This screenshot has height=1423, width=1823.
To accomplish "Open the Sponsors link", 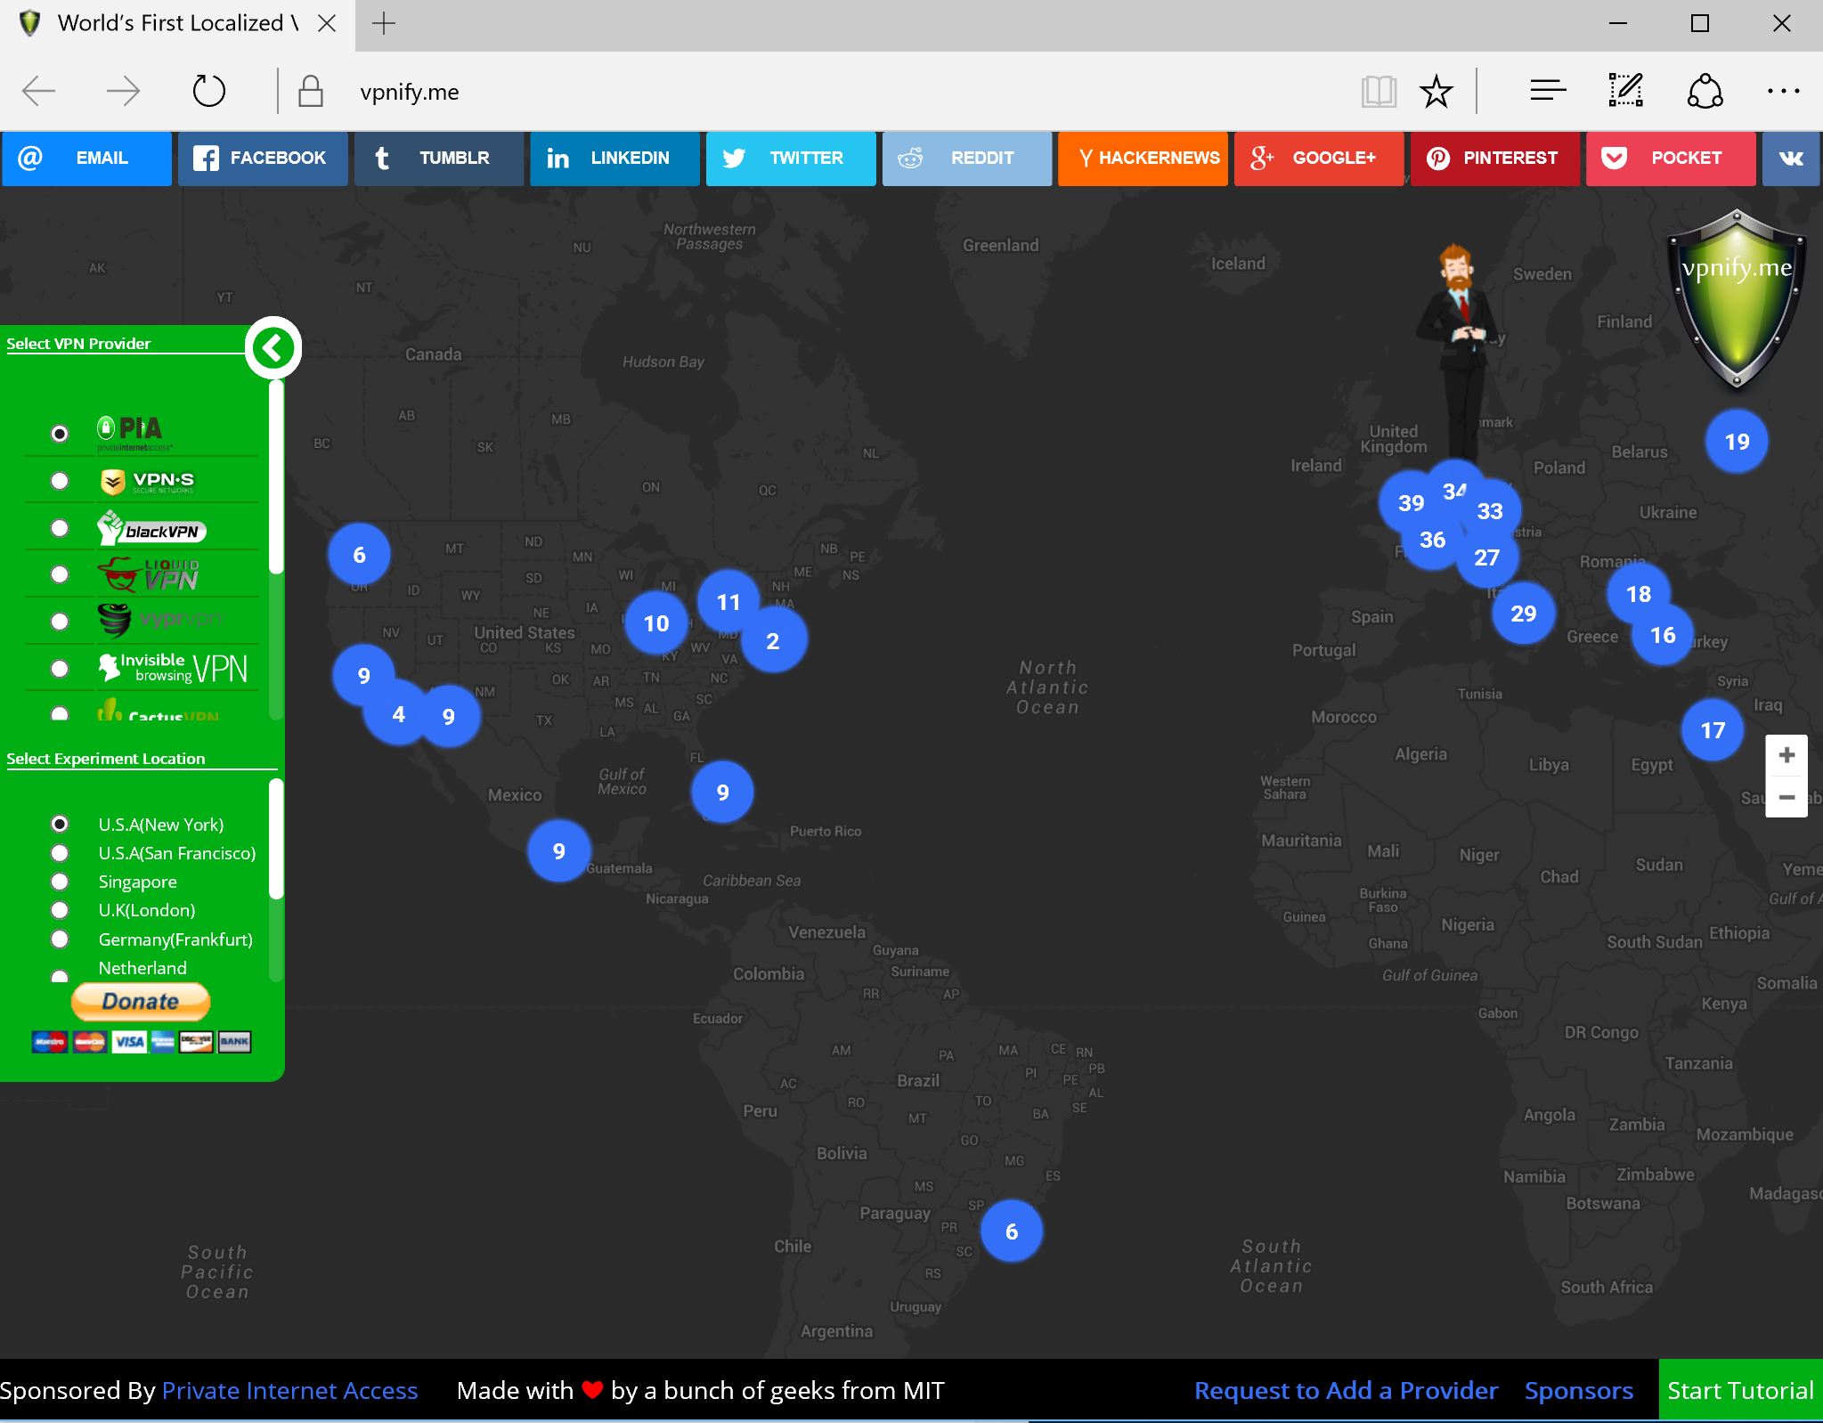I will pyautogui.click(x=1579, y=1391).
